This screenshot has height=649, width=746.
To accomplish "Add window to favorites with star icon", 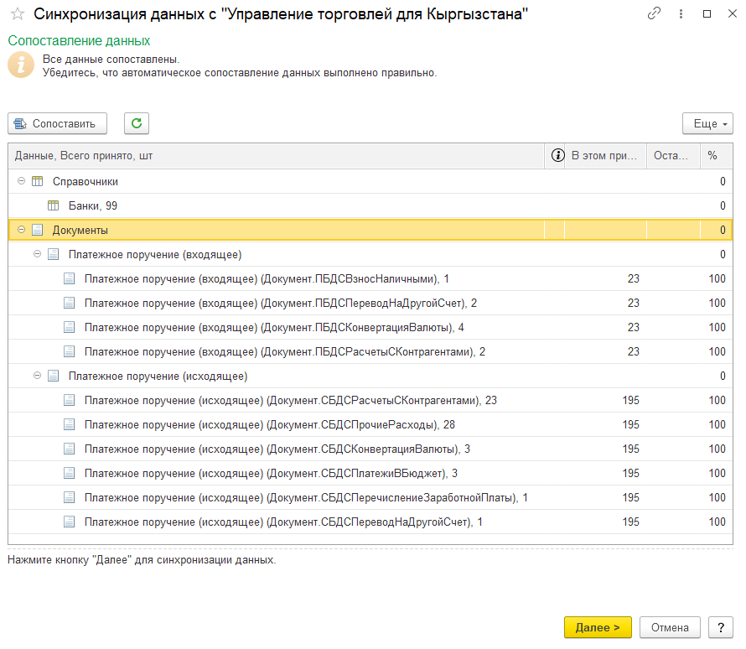I will pos(18,13).
